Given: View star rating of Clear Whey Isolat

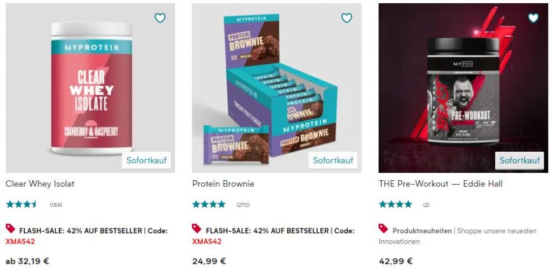Looking at the screenshot, I should click(22, 205).
